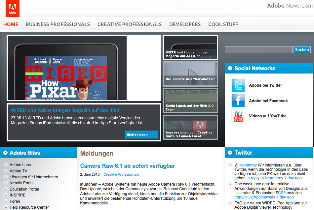Select the Die Talente des Acrobaten thumbnail
314x210 pixels.
(190, 74)
